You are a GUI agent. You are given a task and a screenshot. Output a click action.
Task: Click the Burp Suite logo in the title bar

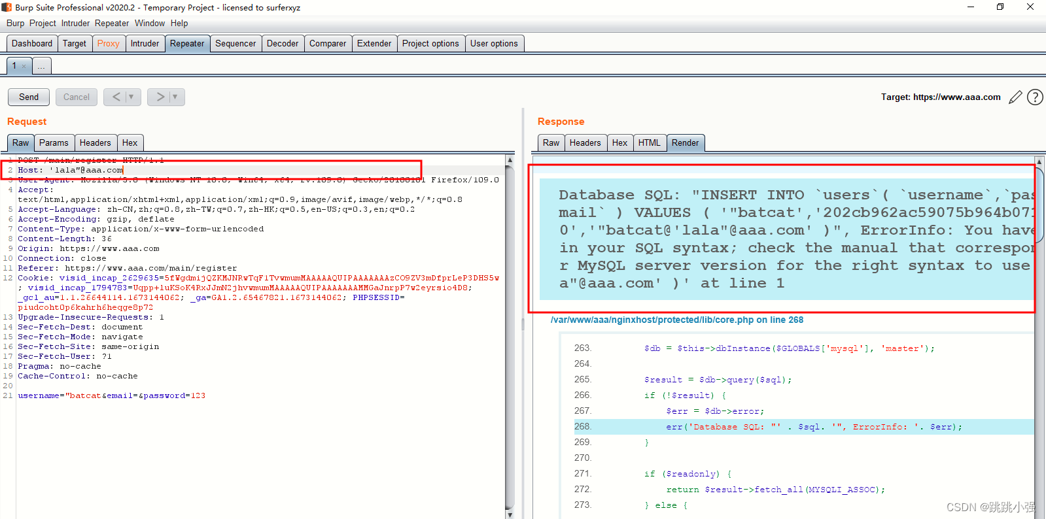[x=7, y=7]
